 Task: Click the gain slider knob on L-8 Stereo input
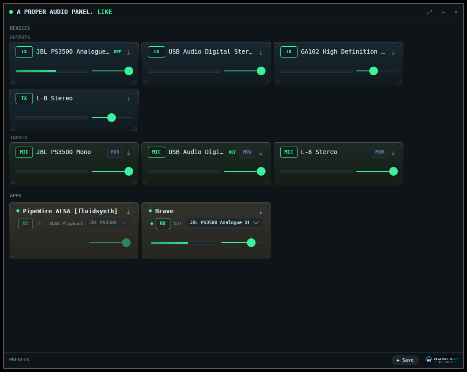[393, 171]
